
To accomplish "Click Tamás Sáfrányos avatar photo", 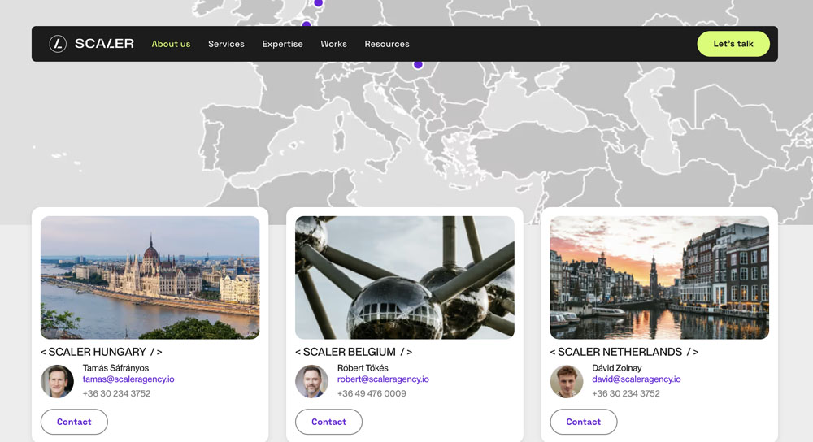I will point(57,381).
